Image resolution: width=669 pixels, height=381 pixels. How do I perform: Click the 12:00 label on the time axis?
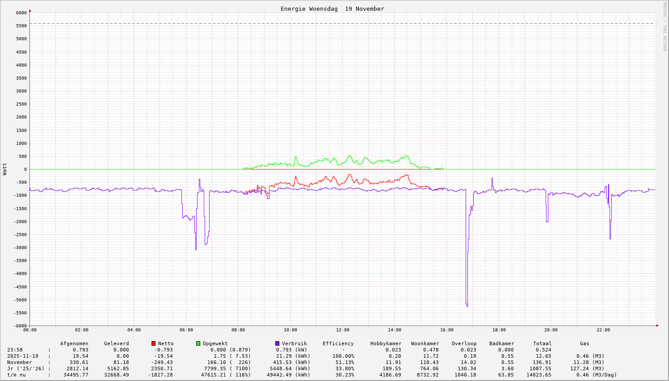pos(343,330)
